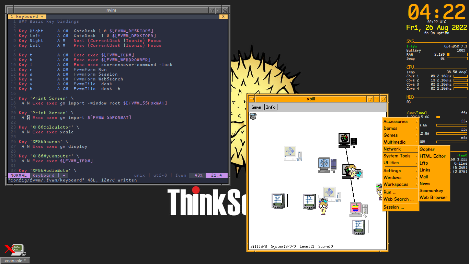Close the nvim tab with the X
This screenshot has height=264, width=469.
pos(223,16)
